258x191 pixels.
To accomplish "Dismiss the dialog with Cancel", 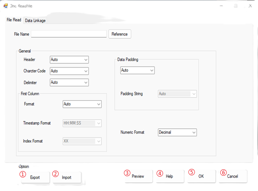I will tap(233, 176).
